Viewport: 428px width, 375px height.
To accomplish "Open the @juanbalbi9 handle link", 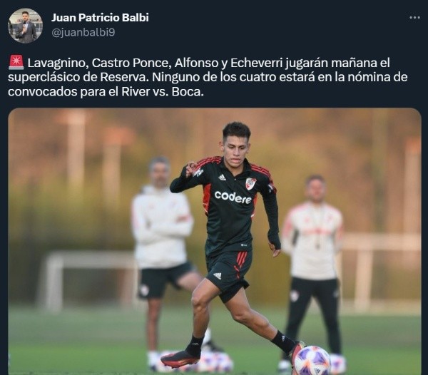I will click(x=83, y=33).
